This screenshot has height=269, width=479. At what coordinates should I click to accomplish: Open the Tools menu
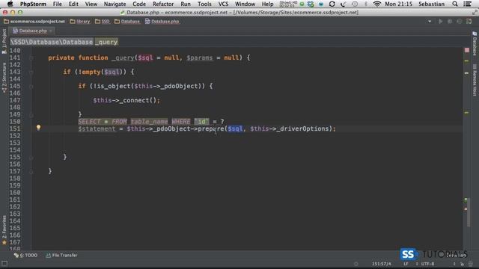click(x=204, y=4)
